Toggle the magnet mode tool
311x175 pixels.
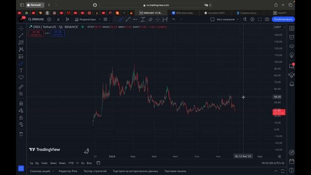[21, 104]
